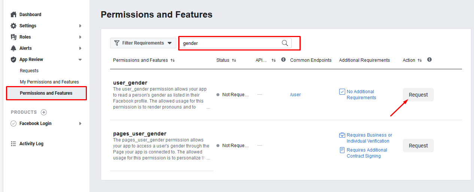This screenshot has height=192, width=474.
Task: Click the Common Endpoints column header
Action: [x=311, y=60]
